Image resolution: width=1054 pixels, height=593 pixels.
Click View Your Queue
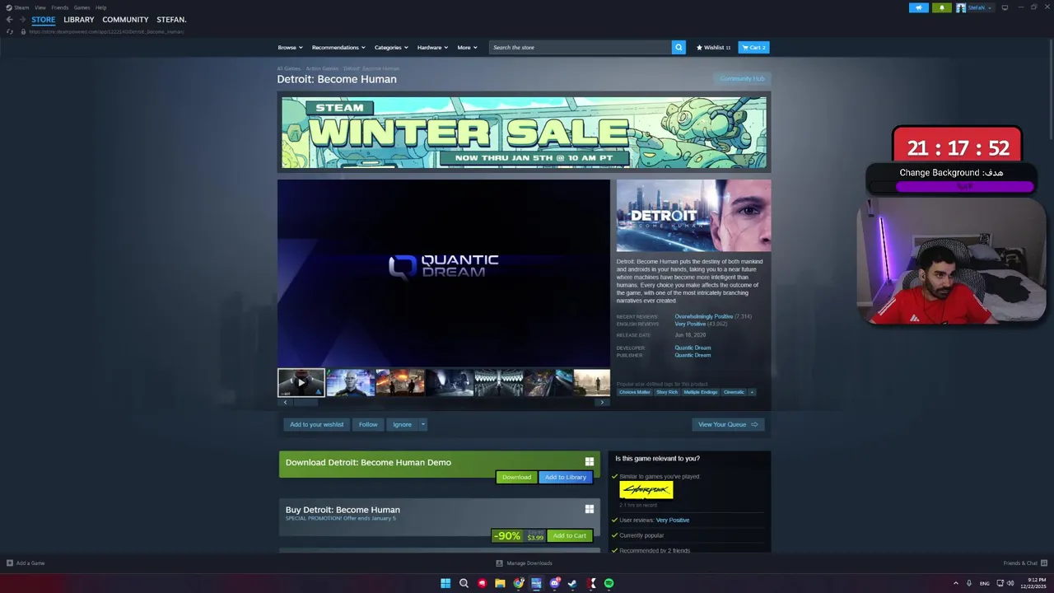tap(728, 424)
